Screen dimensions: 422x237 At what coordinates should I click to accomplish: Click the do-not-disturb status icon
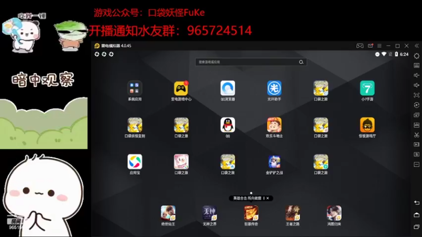click(x=377, y=54)
